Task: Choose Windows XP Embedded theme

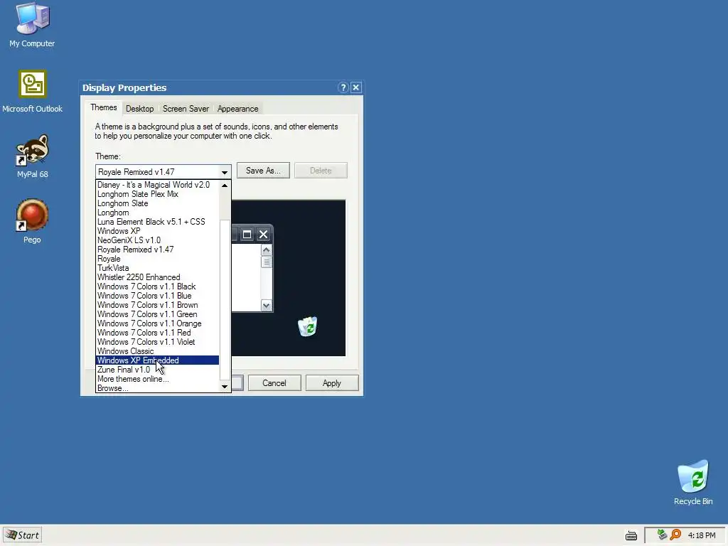Action: [x=157, y=360]
